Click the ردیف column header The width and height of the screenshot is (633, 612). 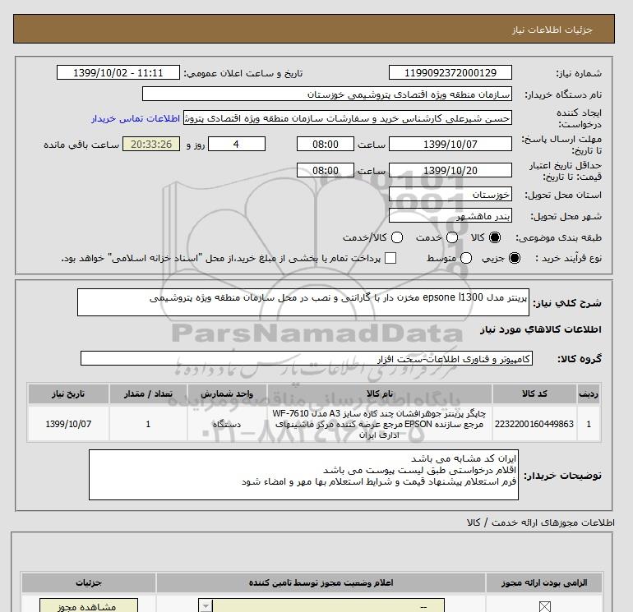click(589, 393)
